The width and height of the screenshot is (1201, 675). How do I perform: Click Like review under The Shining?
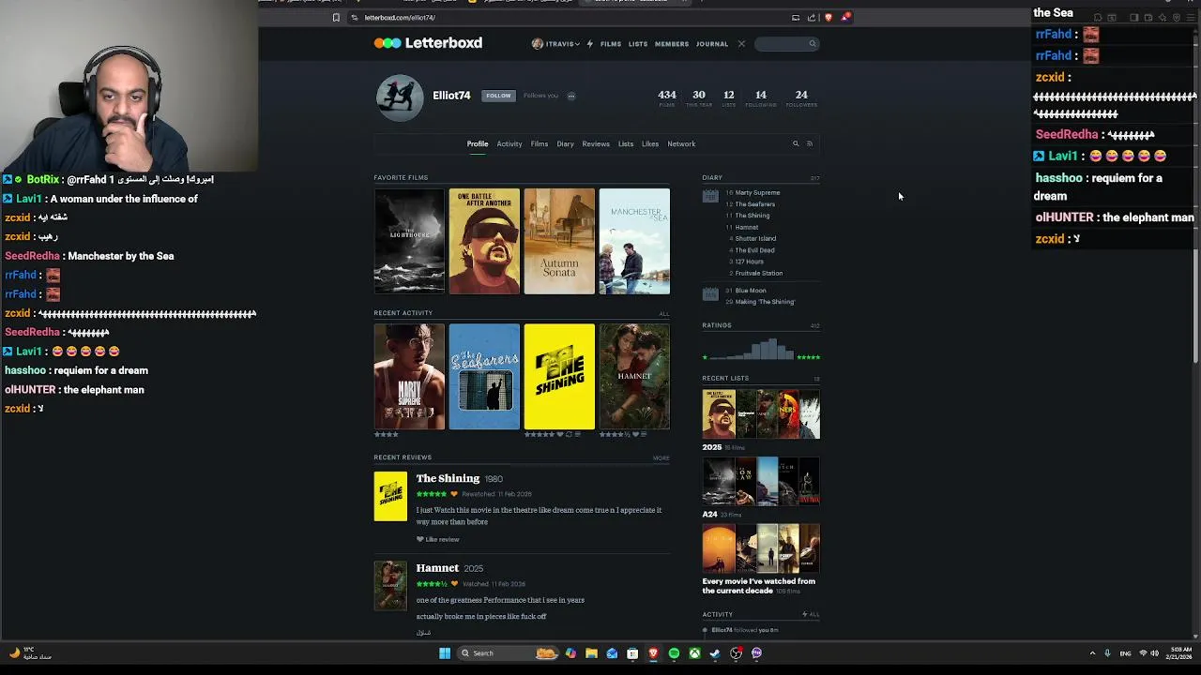pos(437,540)
